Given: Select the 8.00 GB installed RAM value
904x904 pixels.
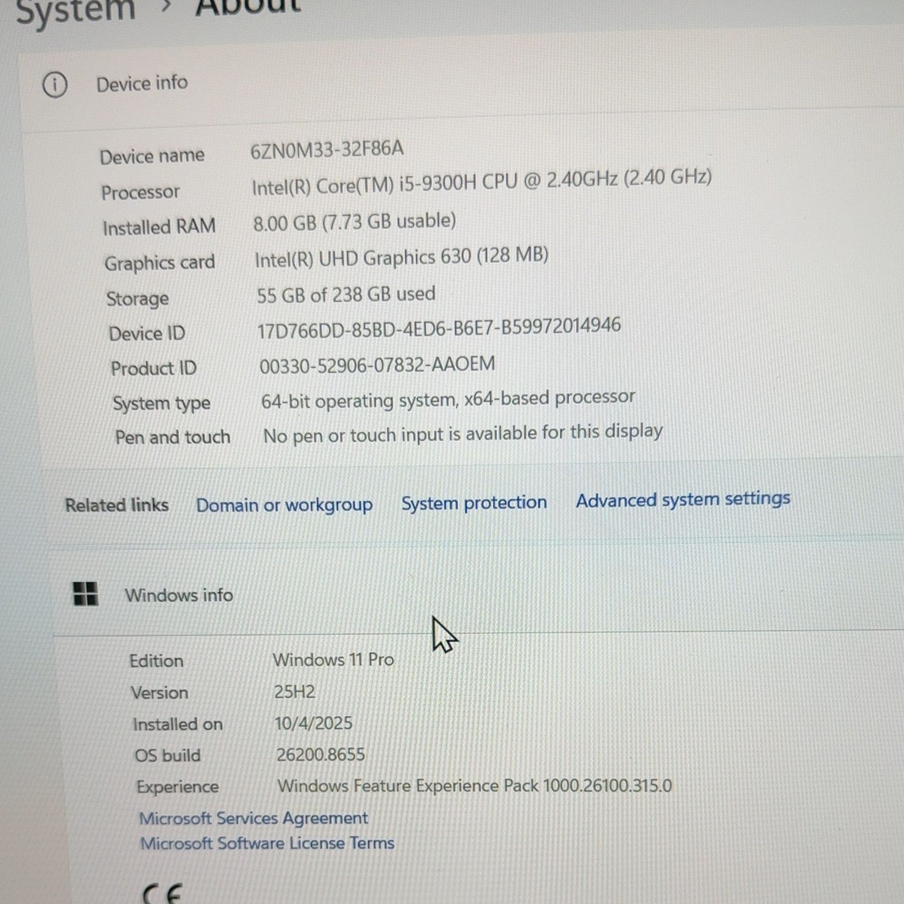Looking at the screenshot, I should tap(354, 222).
